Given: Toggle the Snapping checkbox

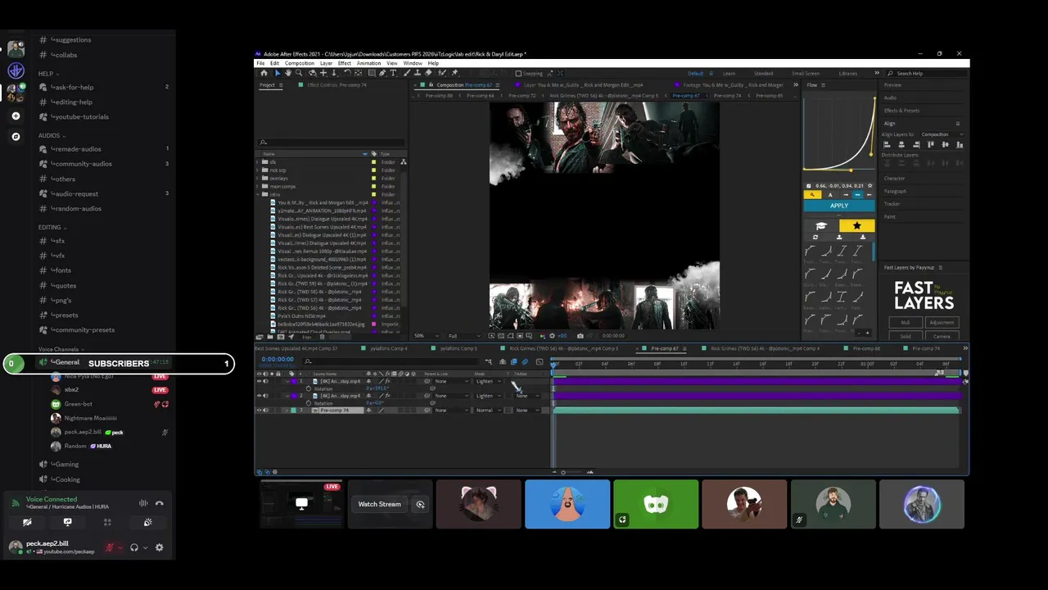Looking at the screenshot, I should click(x=518, y=73).
